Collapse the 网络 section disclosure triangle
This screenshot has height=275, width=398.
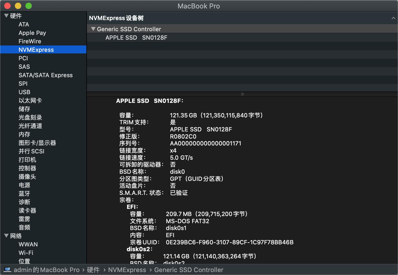[x=6, y=236]
